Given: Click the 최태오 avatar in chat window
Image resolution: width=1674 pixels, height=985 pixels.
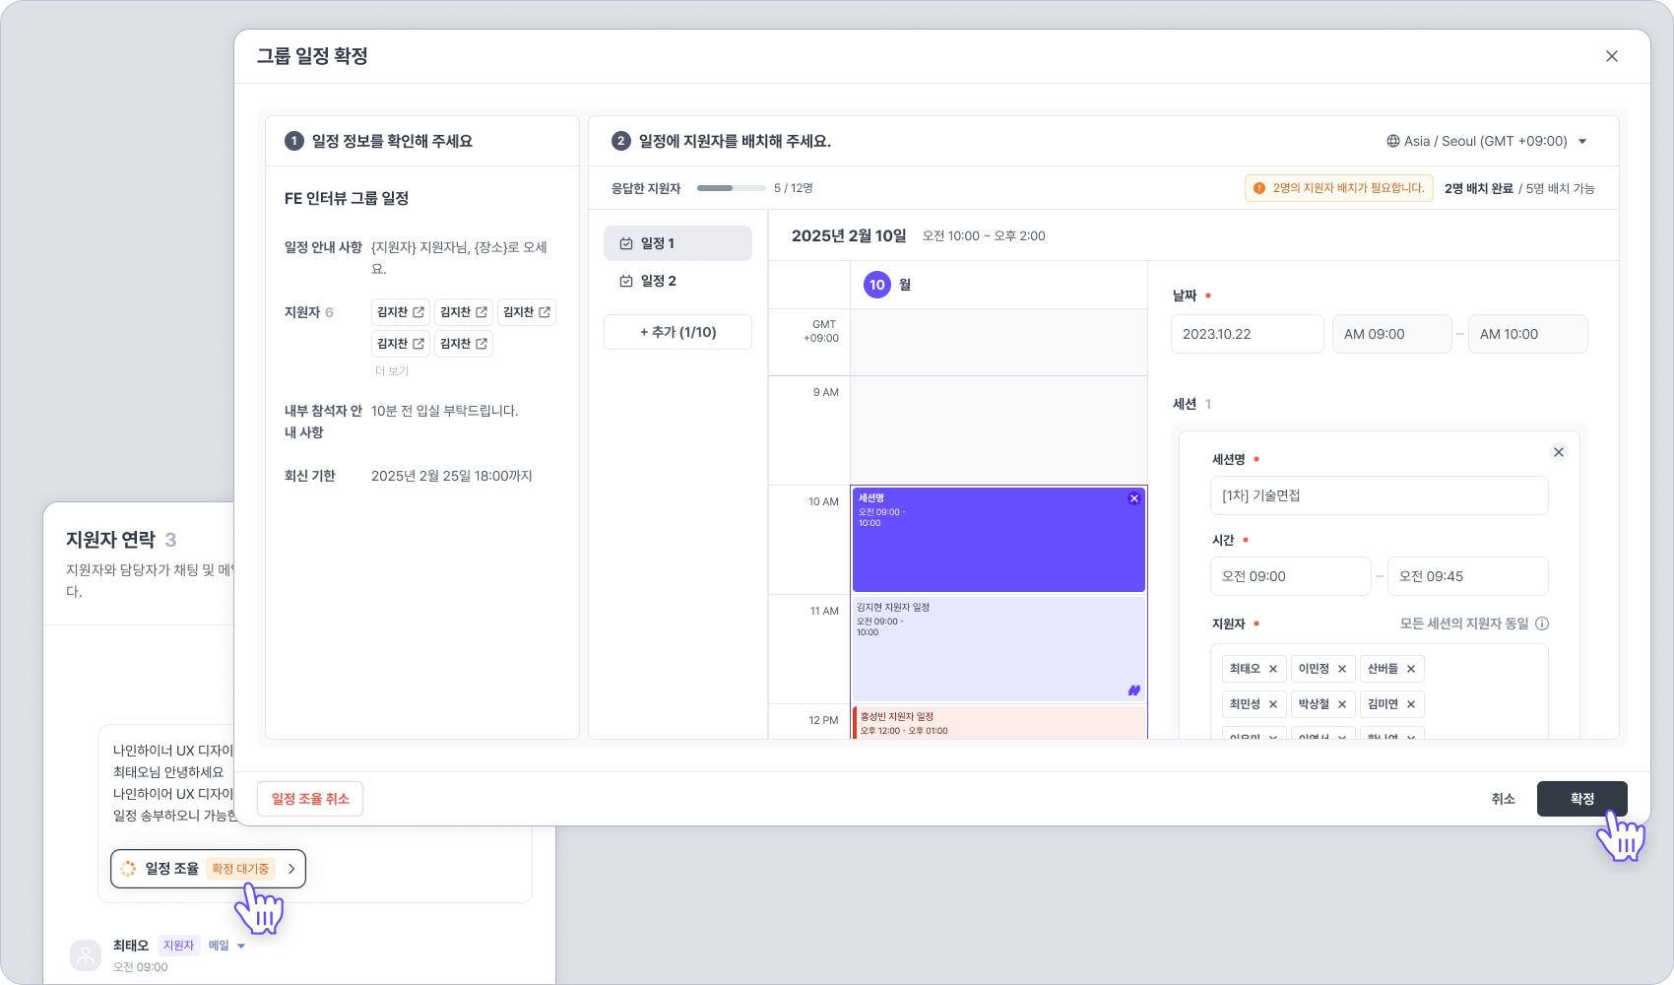Looking at the screenshot, I should [x=86, y=954].
